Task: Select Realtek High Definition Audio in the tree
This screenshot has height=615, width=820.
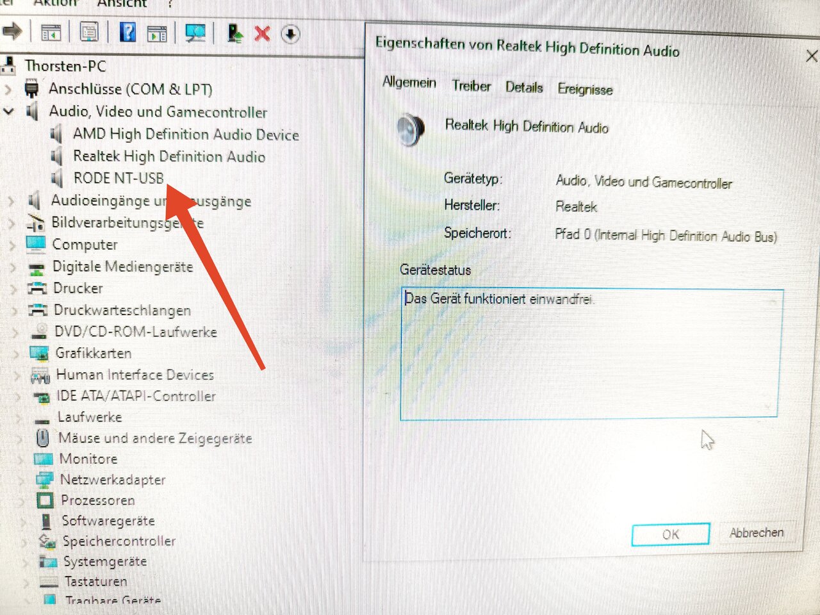Action: click(169, 156)
